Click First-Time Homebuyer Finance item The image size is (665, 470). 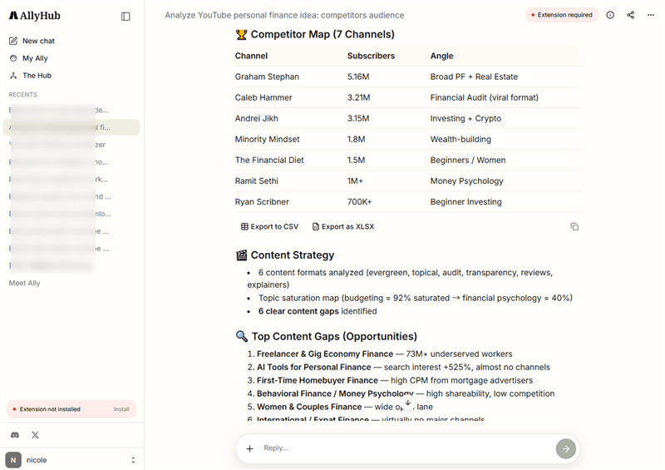click(318, 380)
